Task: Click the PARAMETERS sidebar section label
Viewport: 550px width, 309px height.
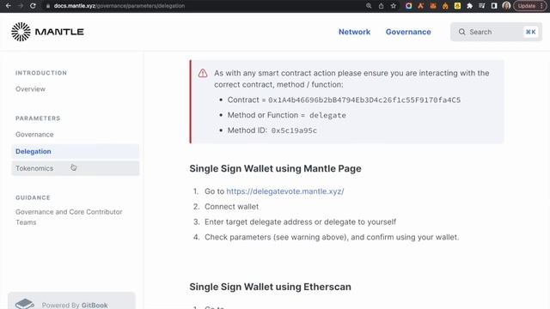Action: (38, 118)
